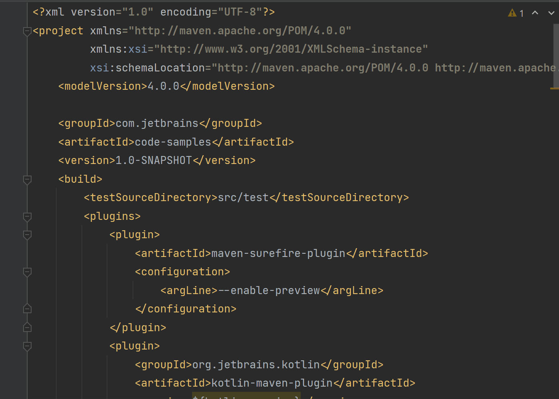The image size is (559, 399).
Task: Go to next highlighted error arrow
Action: click(551, 13)
